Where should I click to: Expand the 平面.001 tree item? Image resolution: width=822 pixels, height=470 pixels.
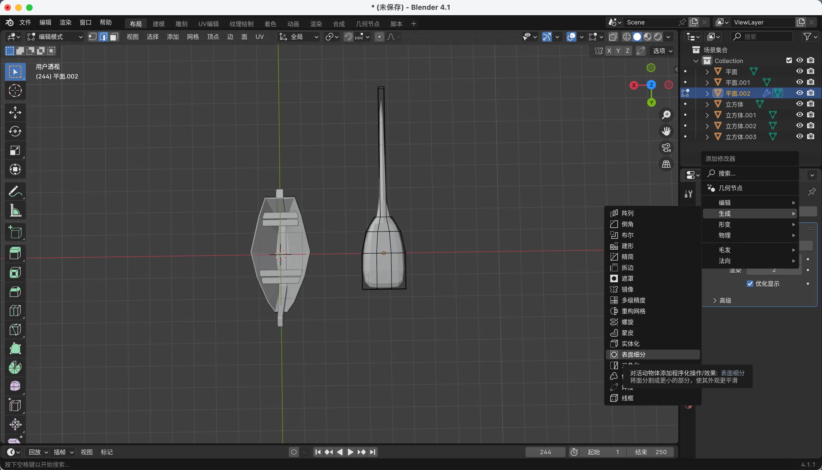point(707,82)
